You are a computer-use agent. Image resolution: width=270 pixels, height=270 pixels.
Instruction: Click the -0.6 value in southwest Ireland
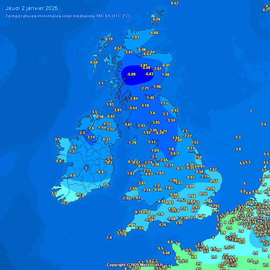coord(72,175)
